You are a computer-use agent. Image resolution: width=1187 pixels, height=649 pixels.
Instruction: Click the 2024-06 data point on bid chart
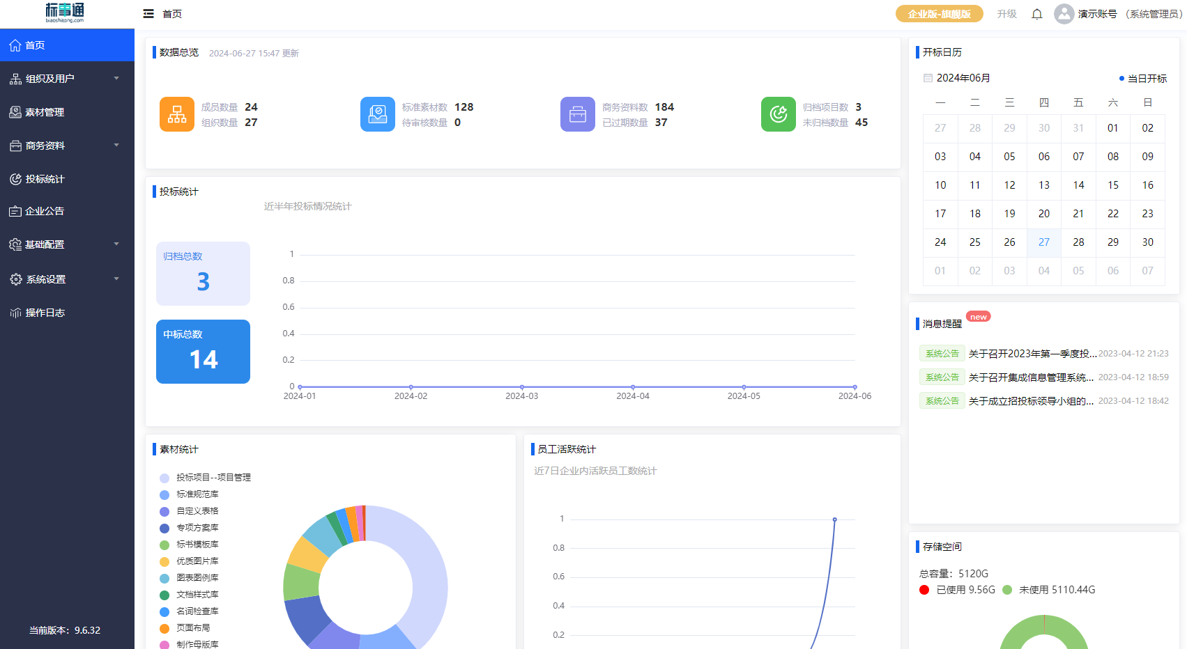[x=855, y=387]
